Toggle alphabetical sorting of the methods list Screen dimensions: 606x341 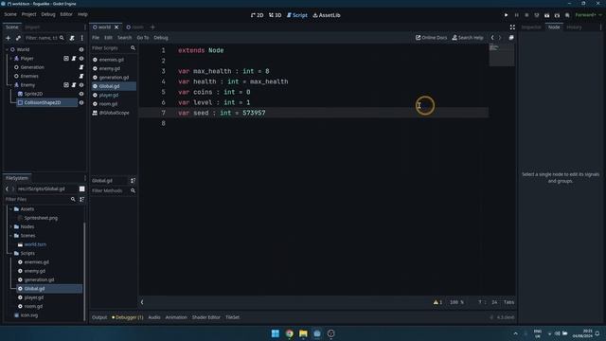pyautogui.click(x=133, y=181)
